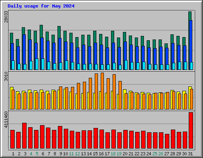Select day 29 label on x-axis
This screenshot has height=158, width=203.
[178, 154]
